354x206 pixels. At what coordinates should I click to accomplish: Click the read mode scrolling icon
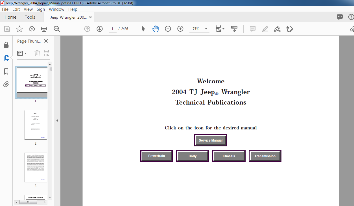click(234, 29)
